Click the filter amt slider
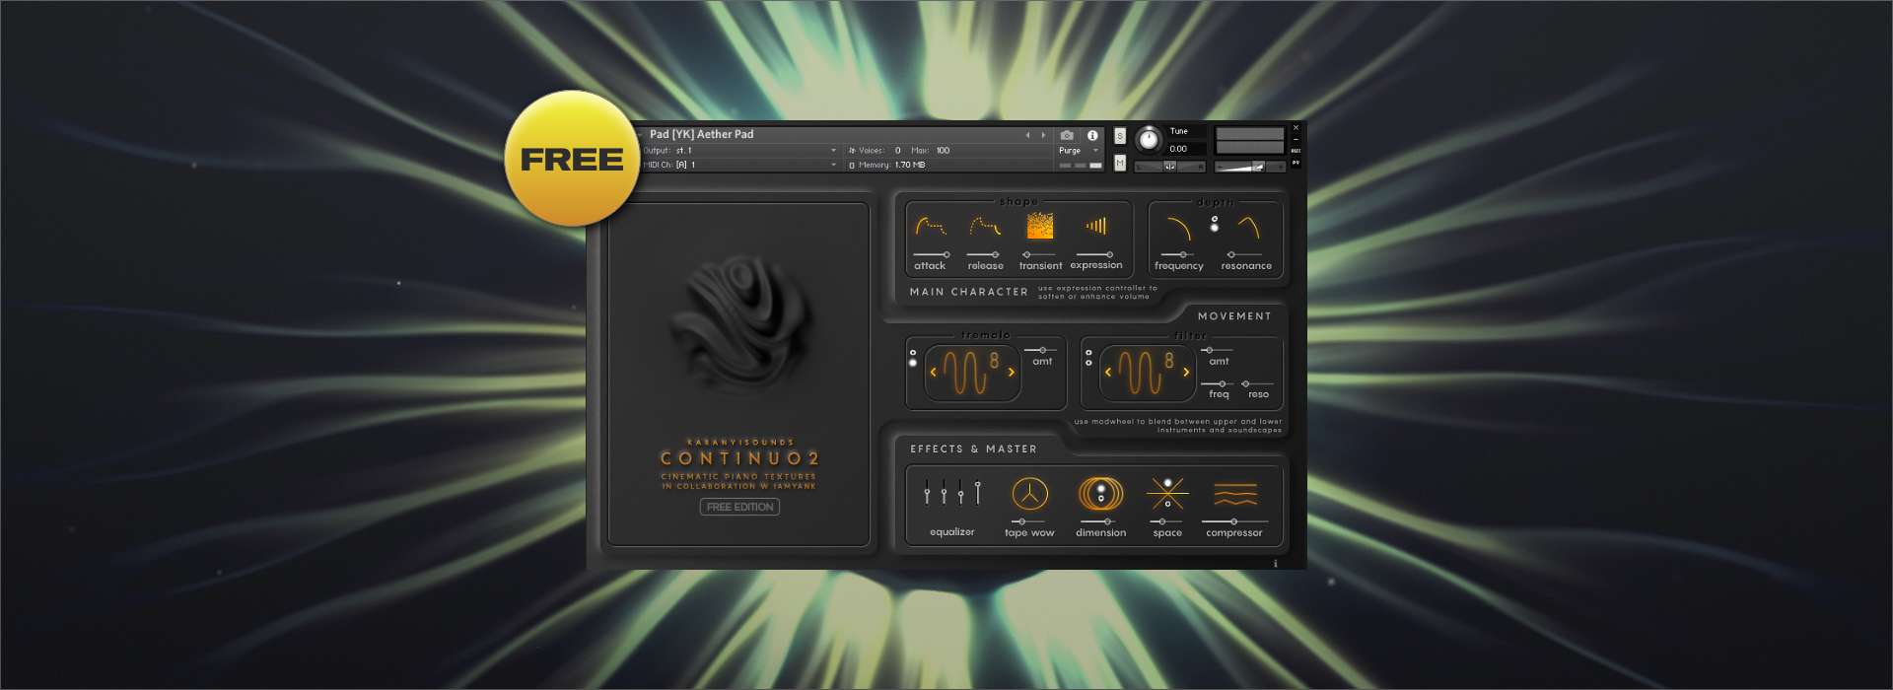 1217,350
